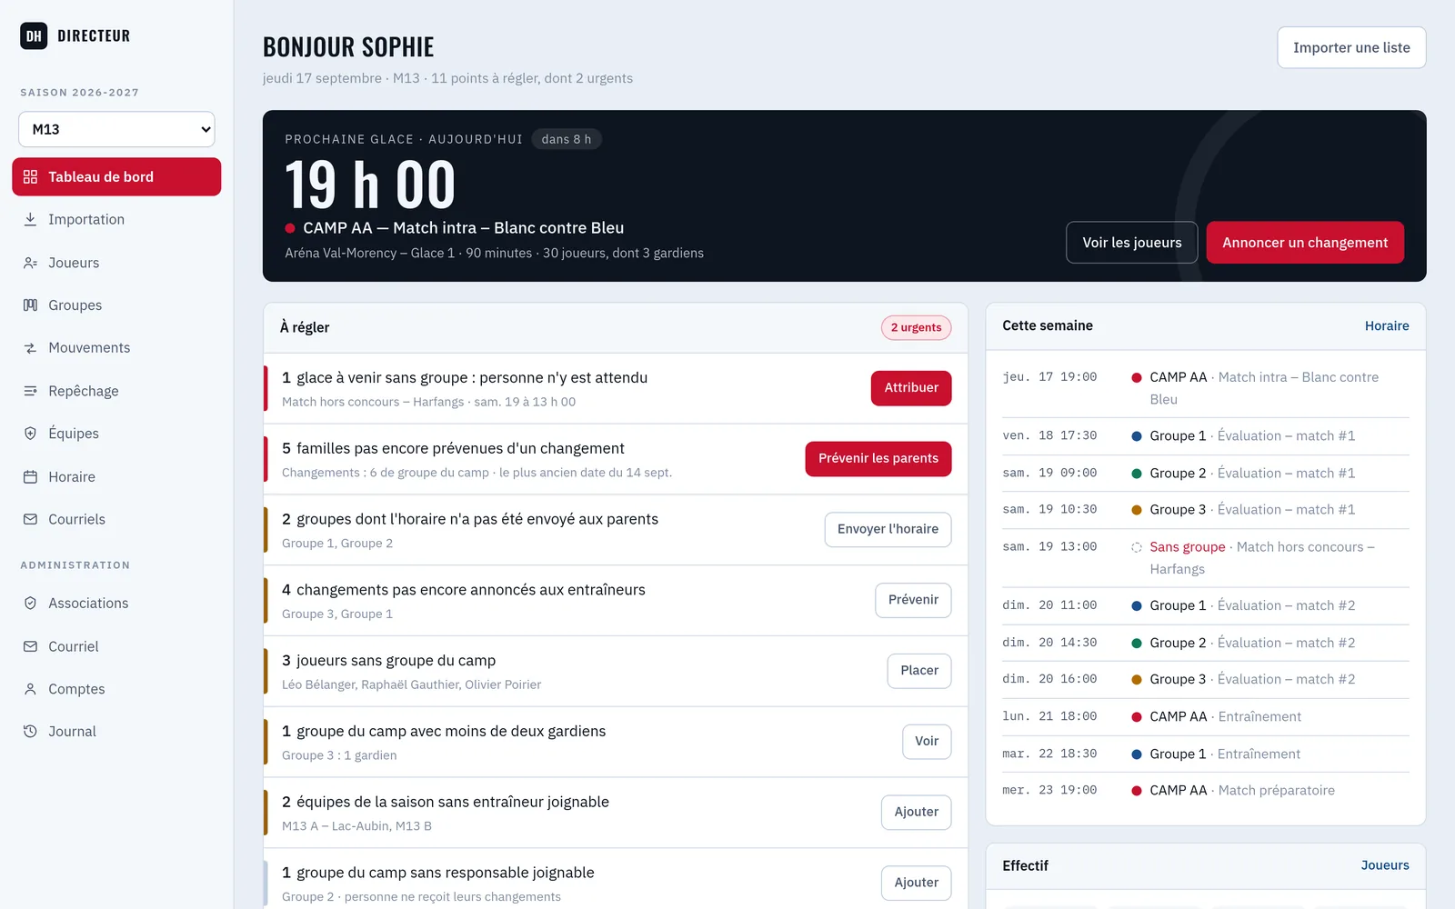Open Horaire via its calendar icon

coord(30,476)
